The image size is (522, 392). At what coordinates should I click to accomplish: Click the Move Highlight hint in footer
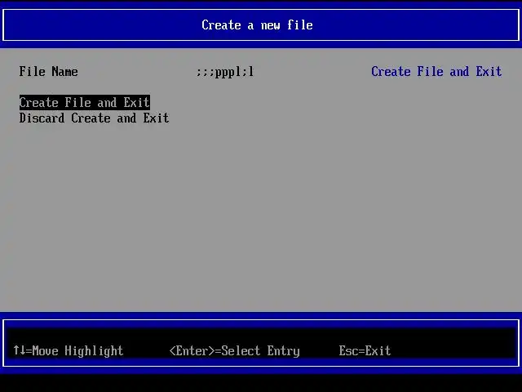click(69, 350)
